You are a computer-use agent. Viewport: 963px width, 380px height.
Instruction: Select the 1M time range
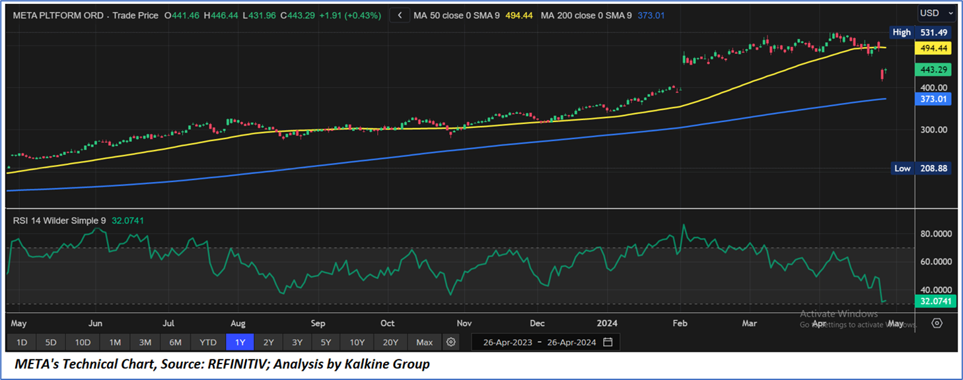(x=115, y=342)
